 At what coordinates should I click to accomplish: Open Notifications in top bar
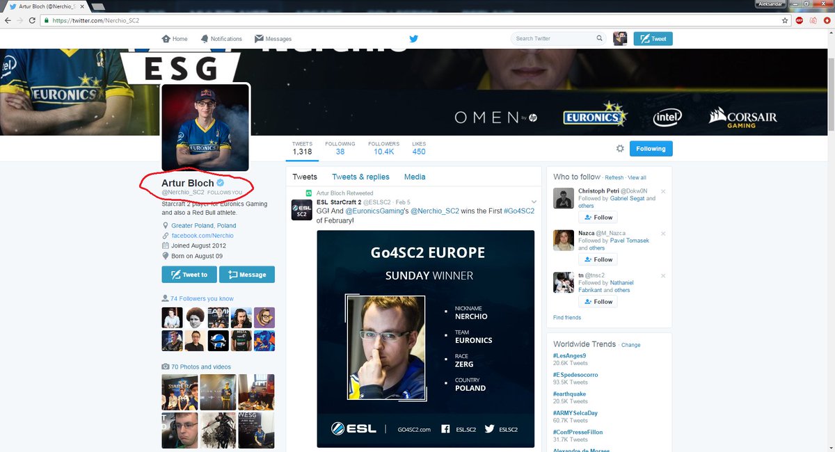click(221, 39)
